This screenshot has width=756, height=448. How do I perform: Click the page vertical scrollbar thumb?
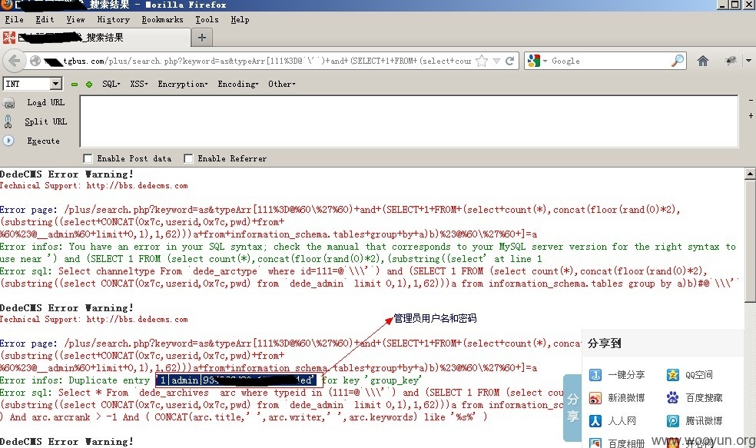click(x=750, y=241)
